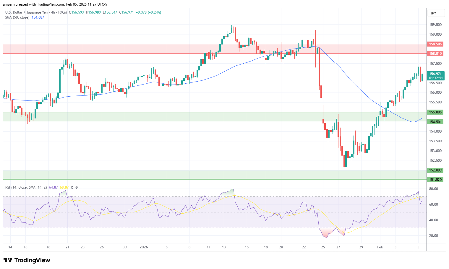Click the RSI moving average value 68.87
449x269 pixels.
pos(64,187)
